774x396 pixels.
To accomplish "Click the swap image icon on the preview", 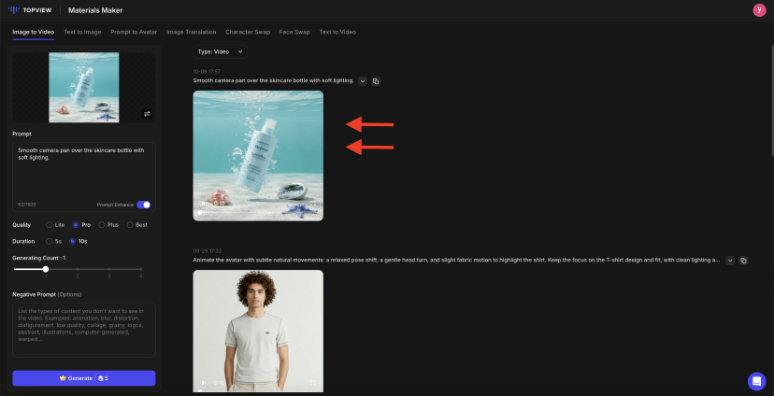I will pyautogui.click(x=147, y=114).
